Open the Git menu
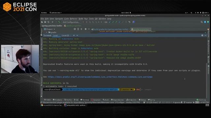This screenshot has width=211, height=118. 96,19
